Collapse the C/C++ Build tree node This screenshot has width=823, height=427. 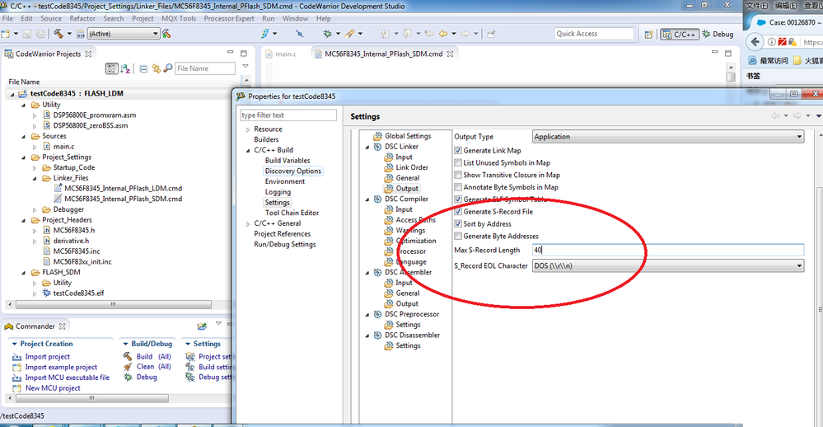tap(248, 150)
